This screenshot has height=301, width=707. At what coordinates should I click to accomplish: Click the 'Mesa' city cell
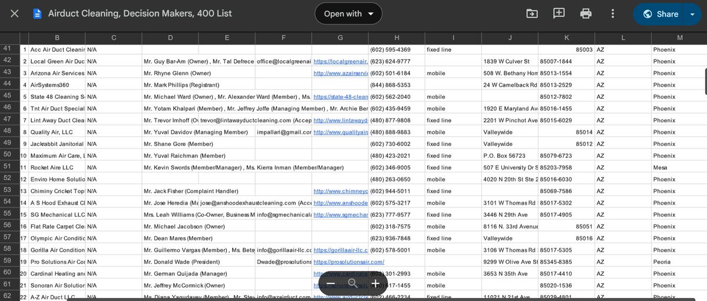(679, 167)
